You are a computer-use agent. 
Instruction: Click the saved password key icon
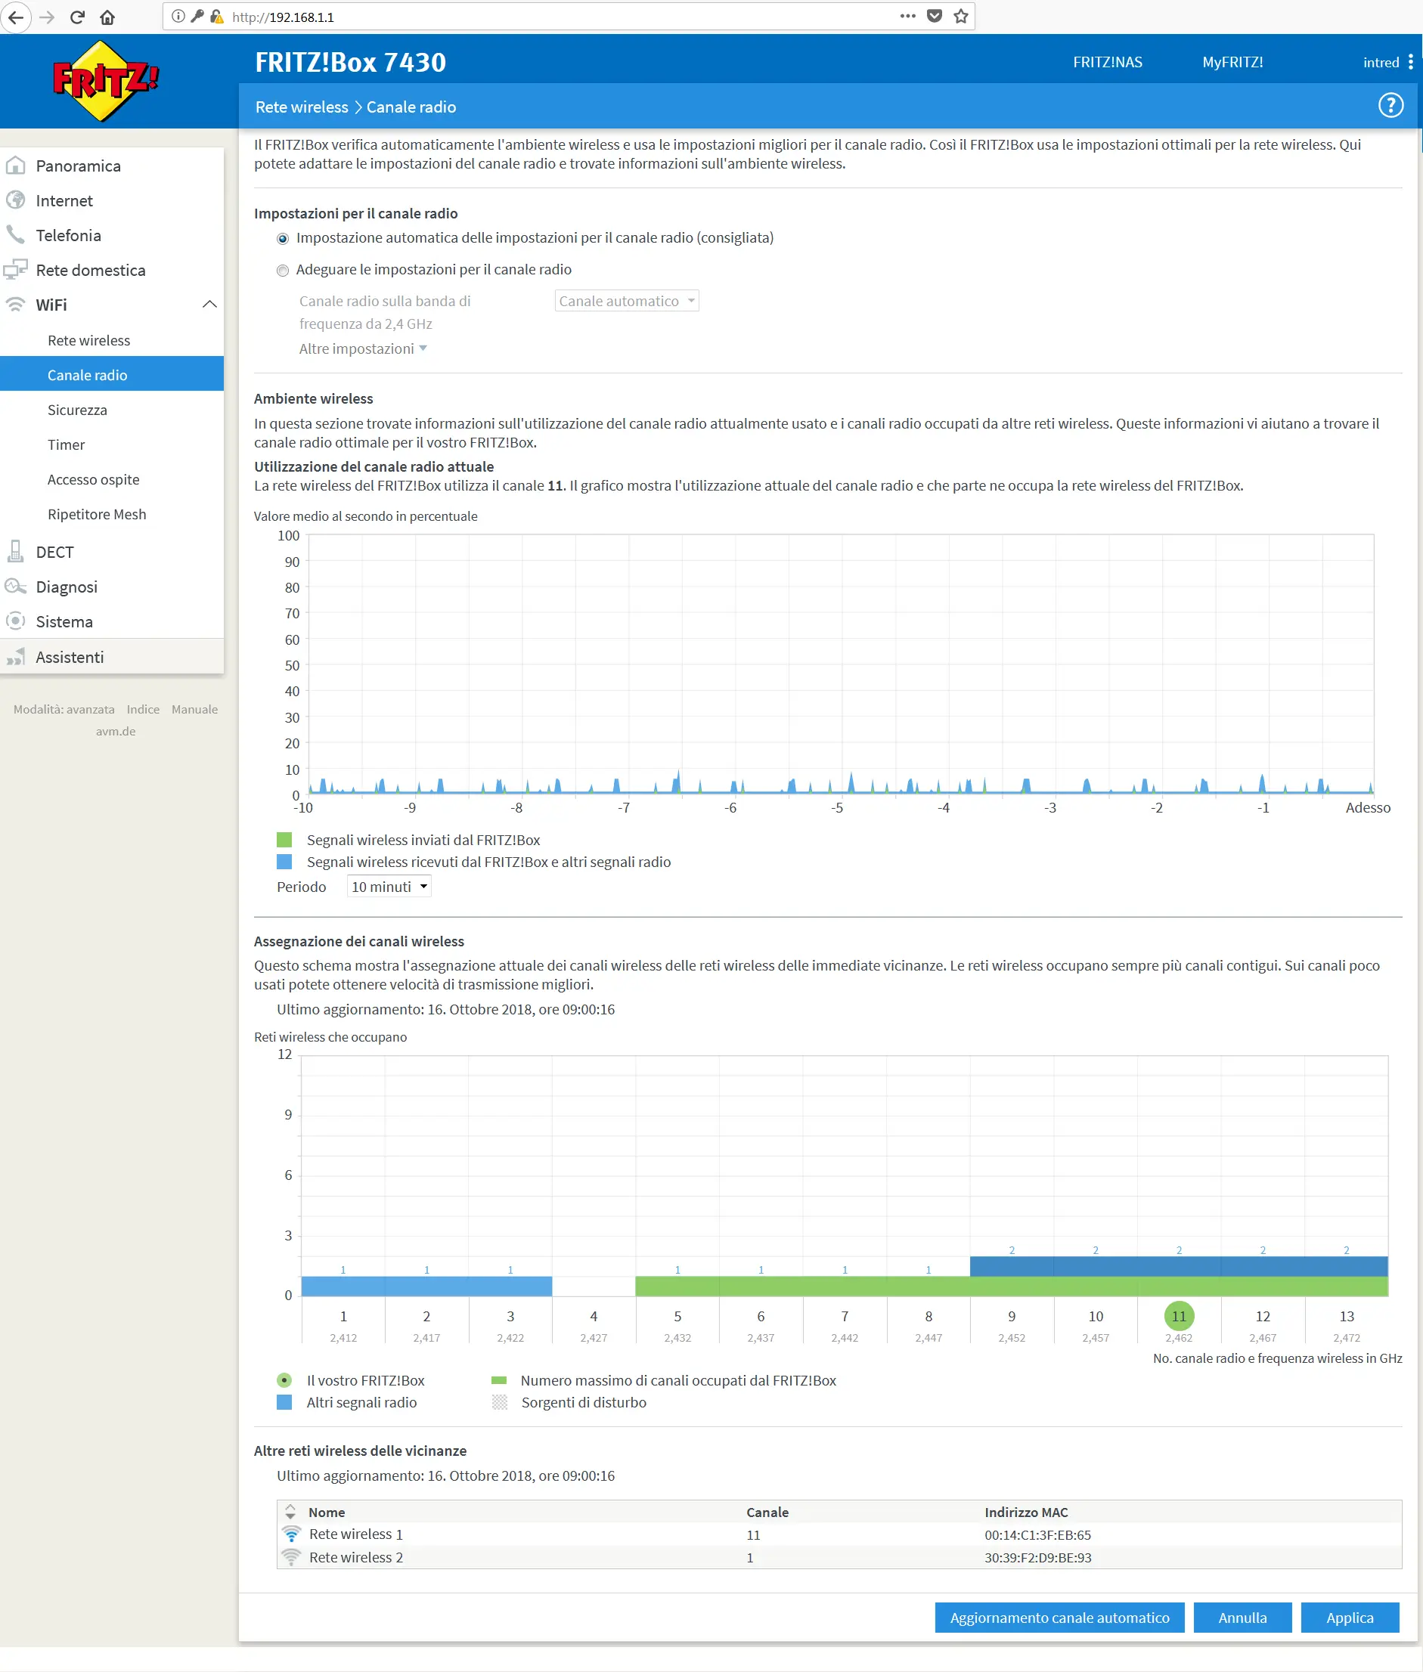click(197, 16)
